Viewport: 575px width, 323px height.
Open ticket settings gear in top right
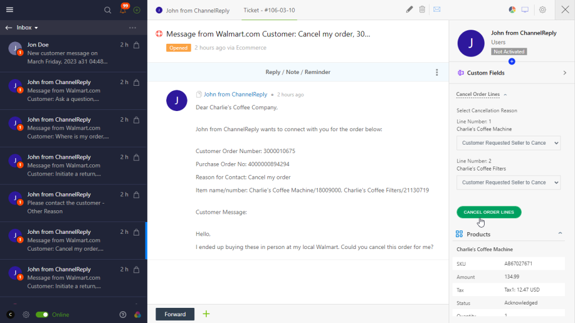coord(542,10)
